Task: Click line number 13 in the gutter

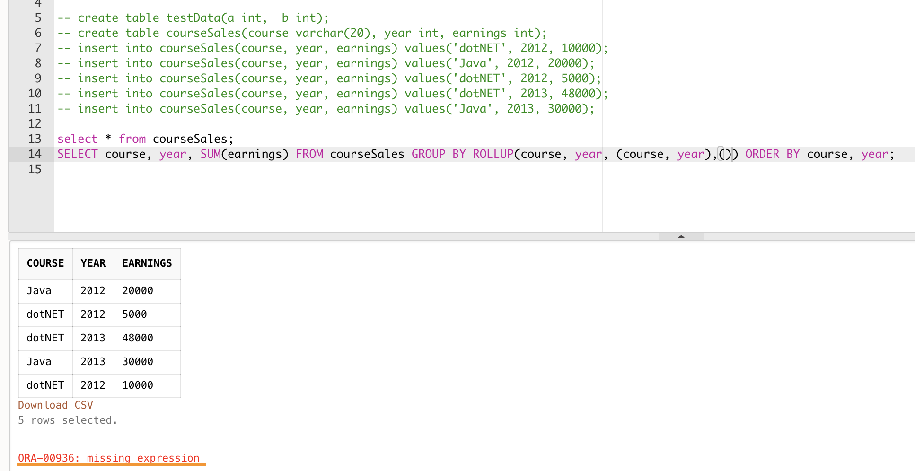Action: pyautogui.click(x=35, y=139)
